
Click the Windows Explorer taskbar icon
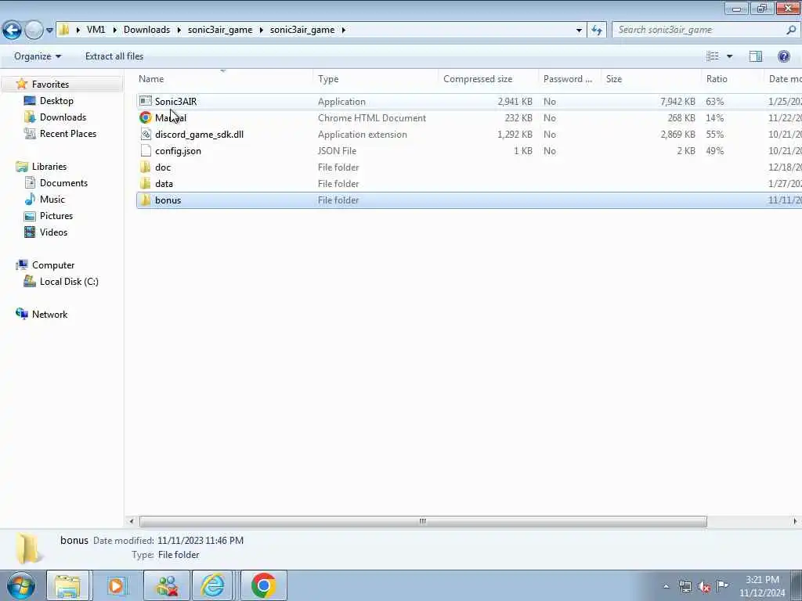[x=68, y=585]
